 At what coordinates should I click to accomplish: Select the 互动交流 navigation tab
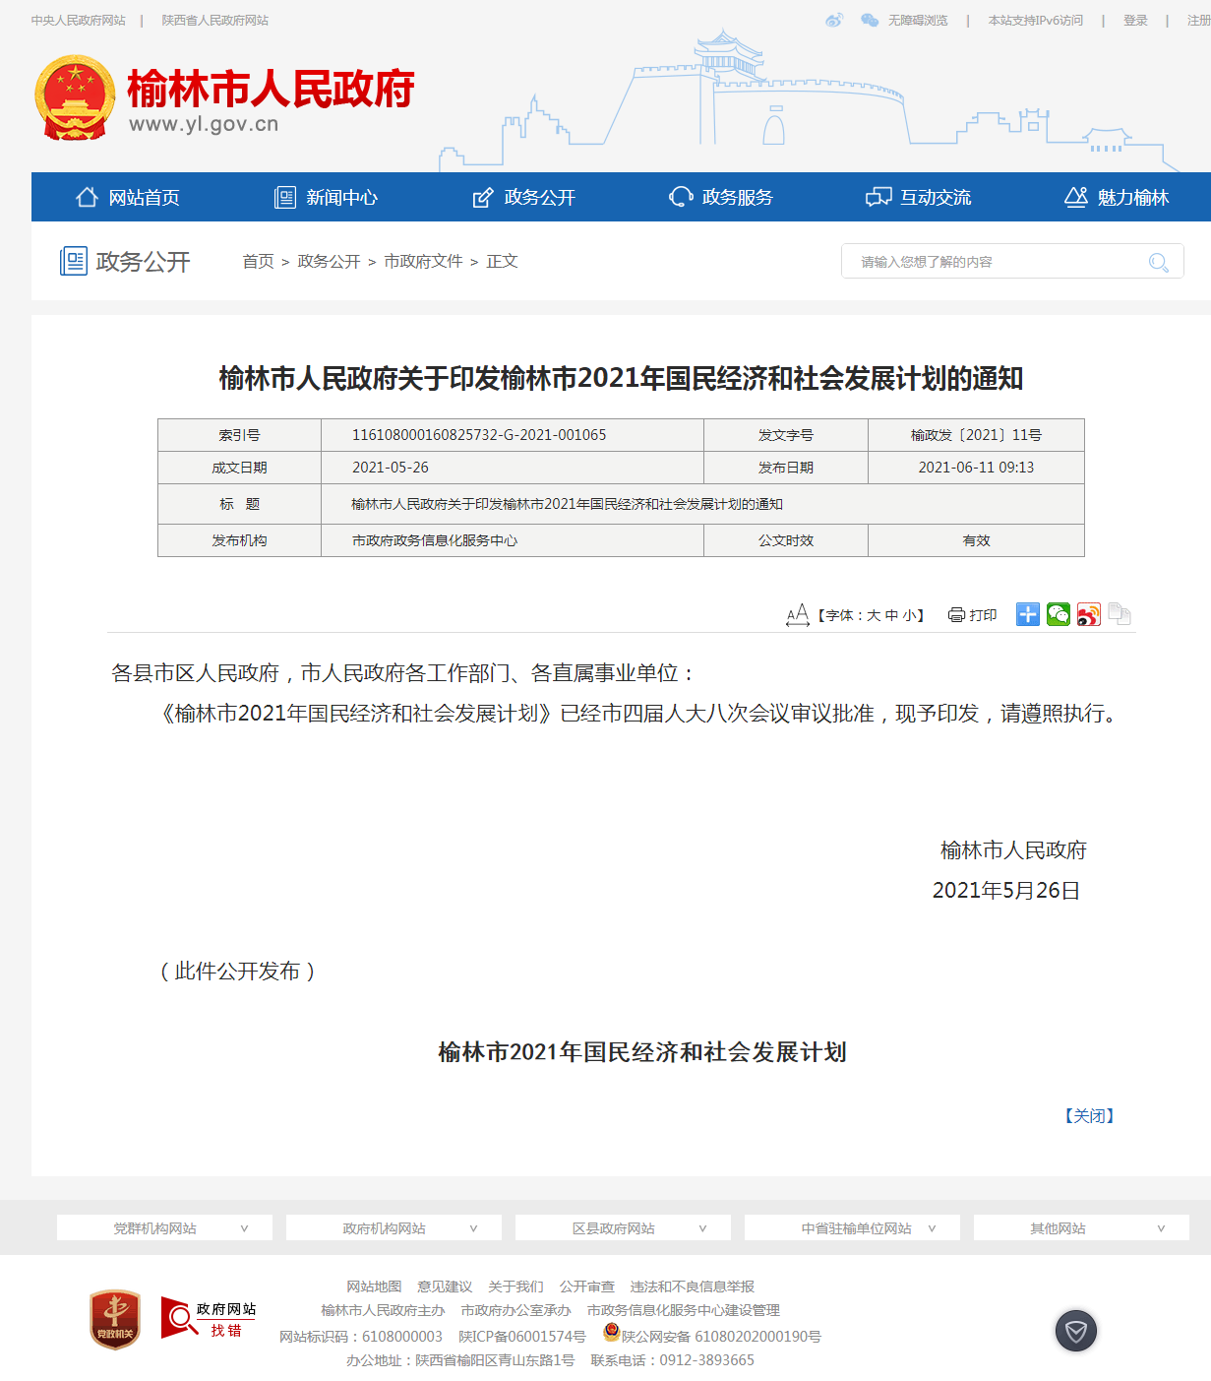coord(919,198)
